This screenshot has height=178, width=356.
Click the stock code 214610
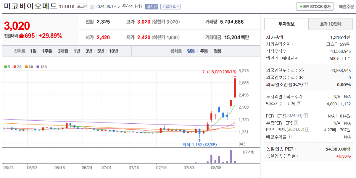(x=67, y=7)
